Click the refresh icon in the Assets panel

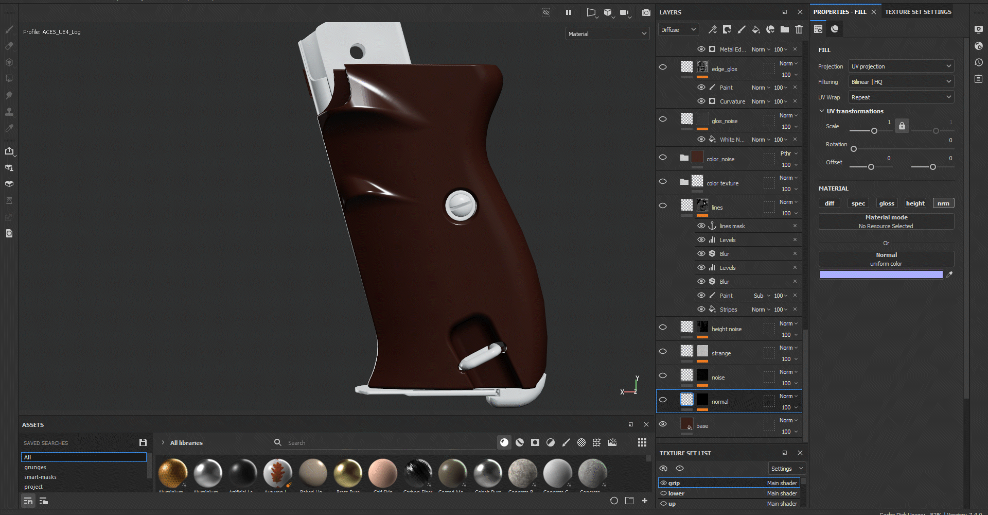click(613, 500)
